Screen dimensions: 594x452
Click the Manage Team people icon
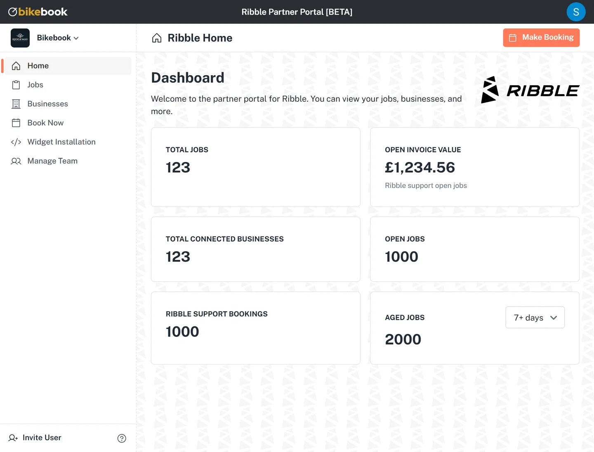16,161
